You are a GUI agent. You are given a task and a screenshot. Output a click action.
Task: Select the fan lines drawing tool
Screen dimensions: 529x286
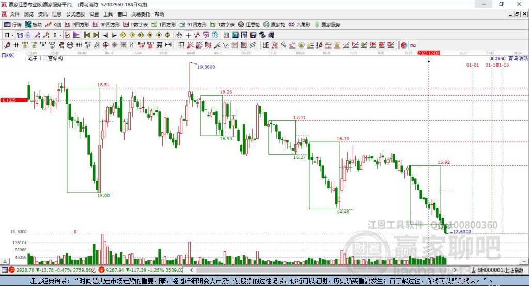tap(190, 45)
